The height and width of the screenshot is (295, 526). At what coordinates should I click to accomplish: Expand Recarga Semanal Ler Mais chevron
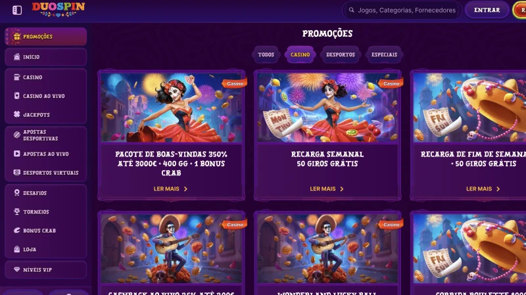tap(342, 189)
